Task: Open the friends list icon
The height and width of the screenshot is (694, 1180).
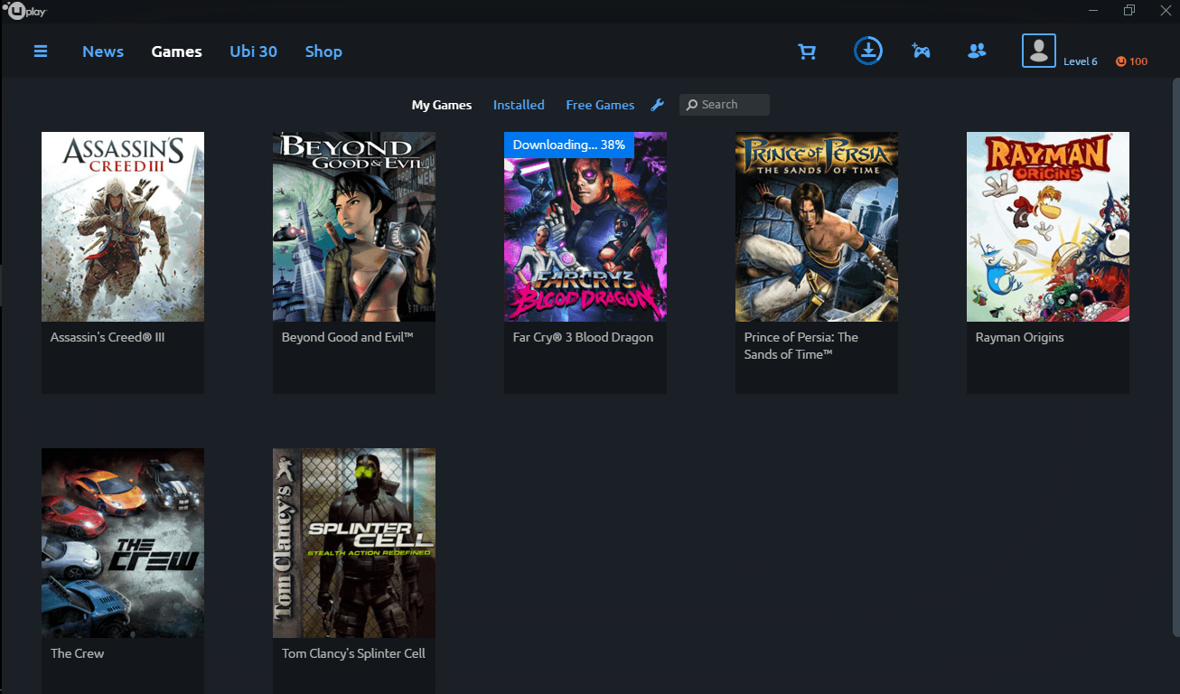Action: (x=977, y=52)
